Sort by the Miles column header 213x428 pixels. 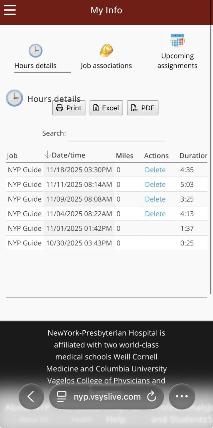pyautogui.click(x=125, y=156)
